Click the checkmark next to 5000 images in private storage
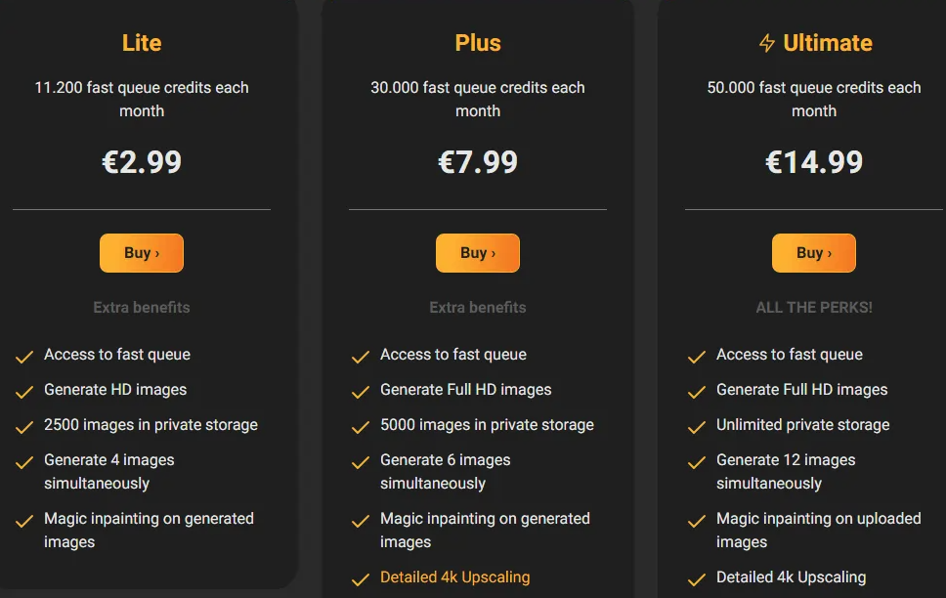Image resolution: width=946 pixels, height=598 pixels. 361,425
